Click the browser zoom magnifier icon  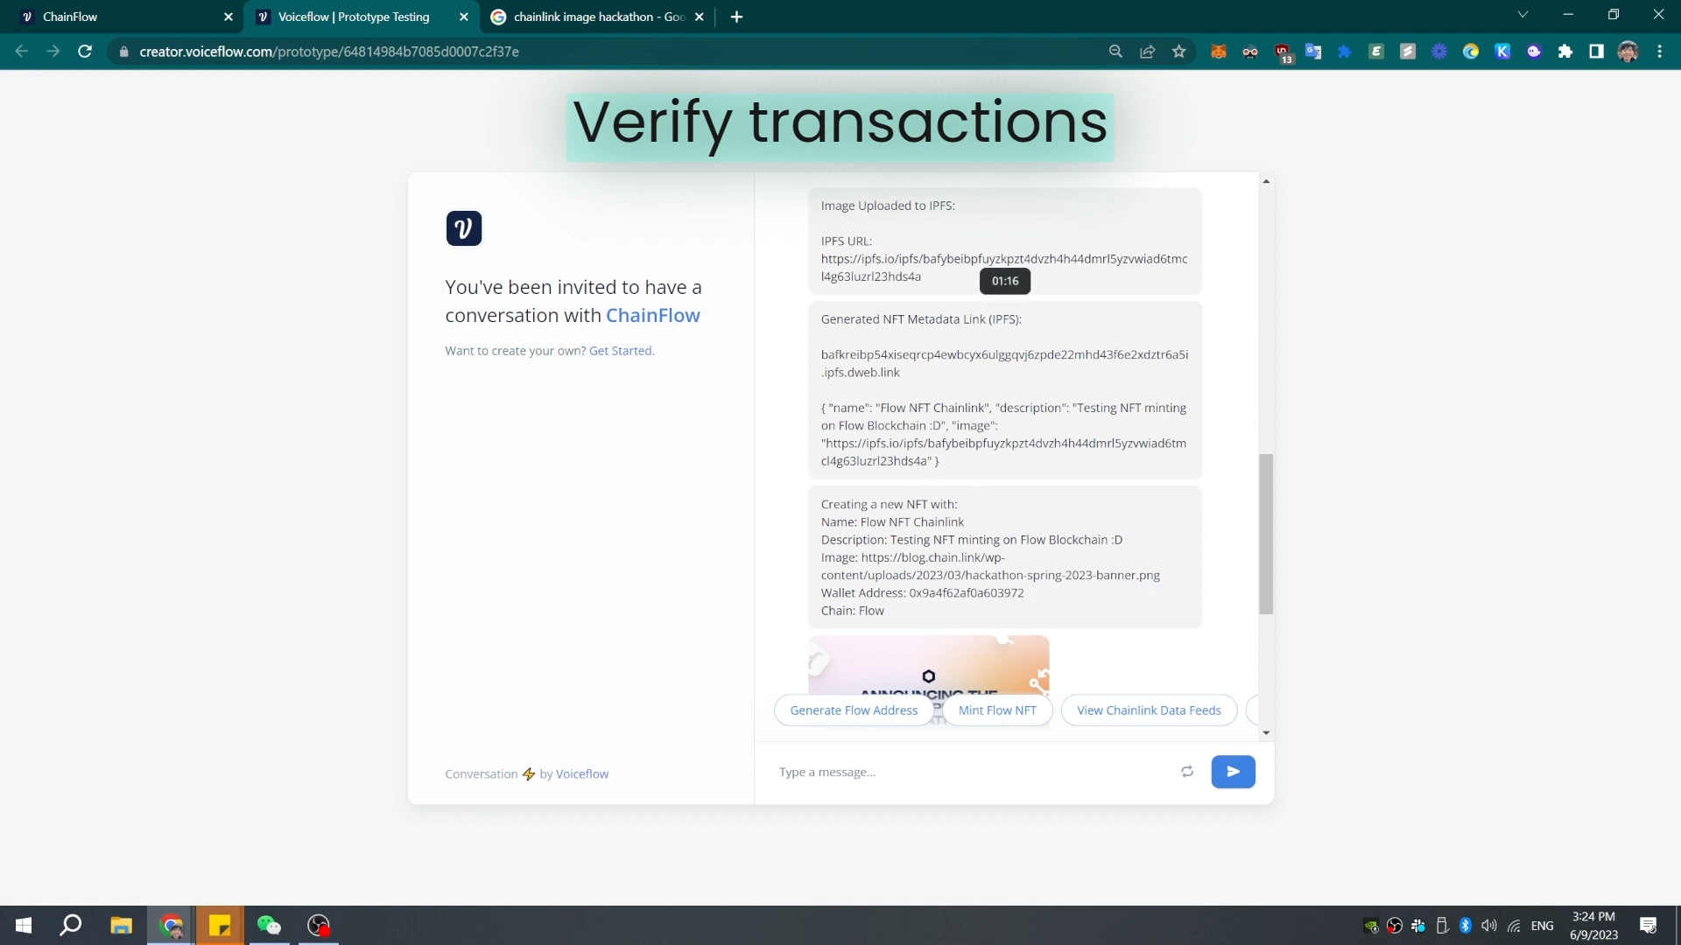tap(1115, 52)
